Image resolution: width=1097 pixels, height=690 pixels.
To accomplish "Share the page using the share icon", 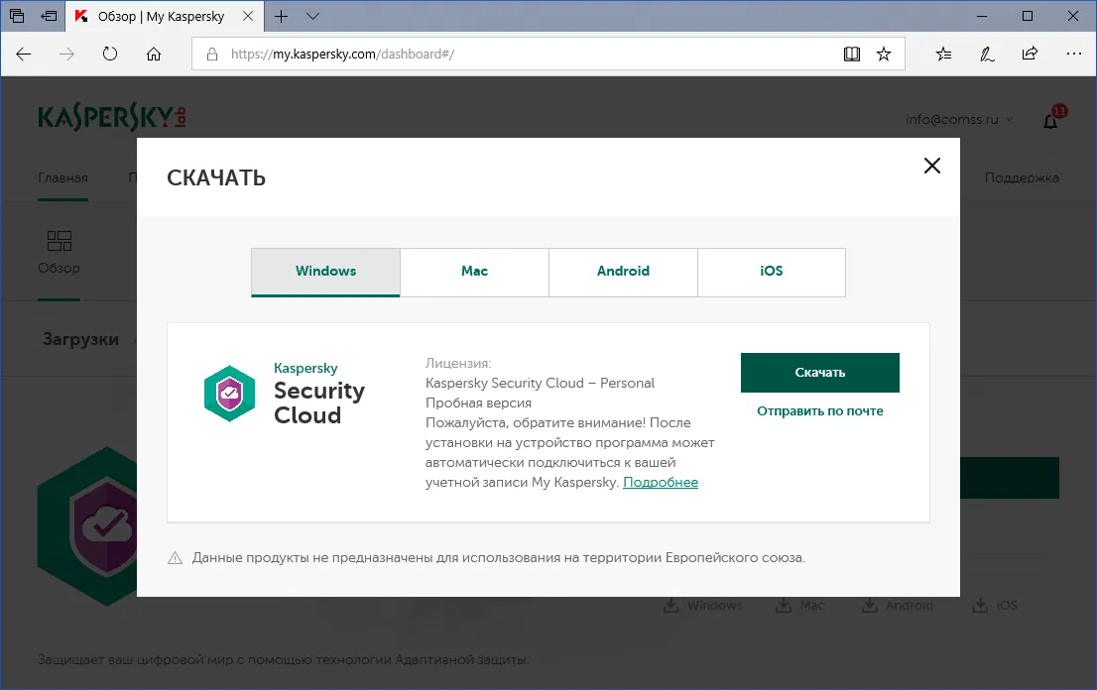I will [x=1031, y=54].
